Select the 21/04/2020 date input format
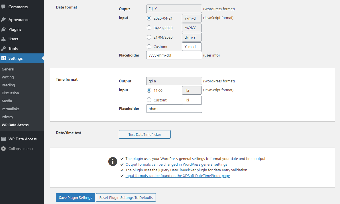 [149, 37]
